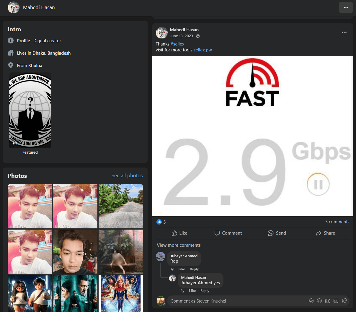Screen dimensions: 356x312
Task: Expand View more comments
Action: pyautogui.click(x=179, y=245)
